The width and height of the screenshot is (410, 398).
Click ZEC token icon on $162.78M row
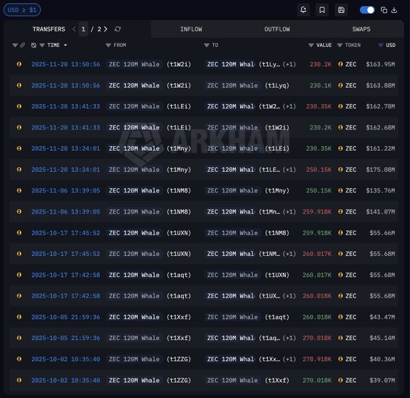(x=340, y=106)
